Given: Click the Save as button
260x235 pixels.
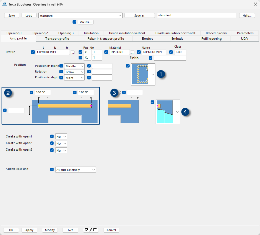Looking at the screenshot, I should (139, 16).
